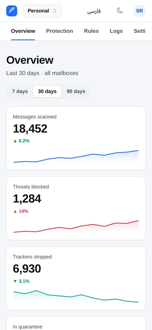Select the 7 days range

[20, 91]
